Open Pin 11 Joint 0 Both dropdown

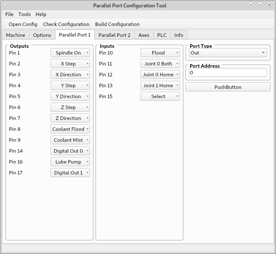(x=160, y=63)
